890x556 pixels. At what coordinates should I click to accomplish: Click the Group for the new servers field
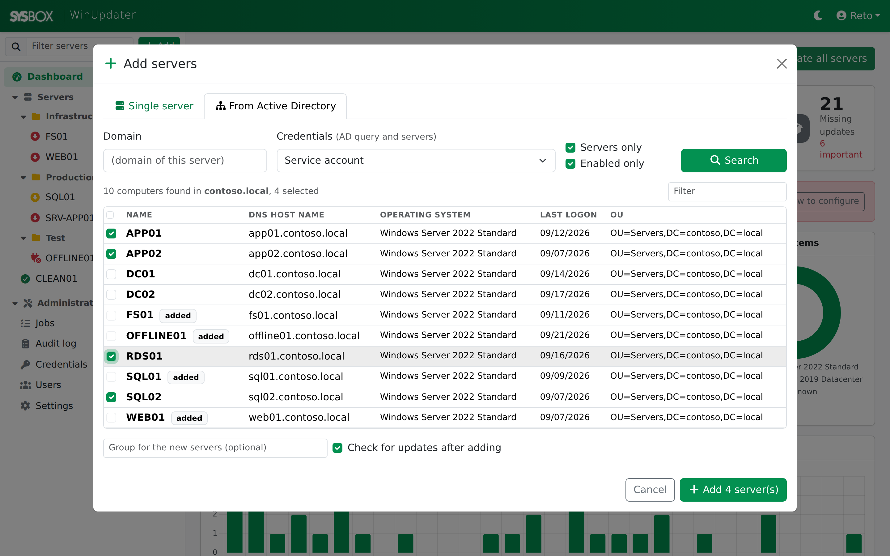coord(215,448)
